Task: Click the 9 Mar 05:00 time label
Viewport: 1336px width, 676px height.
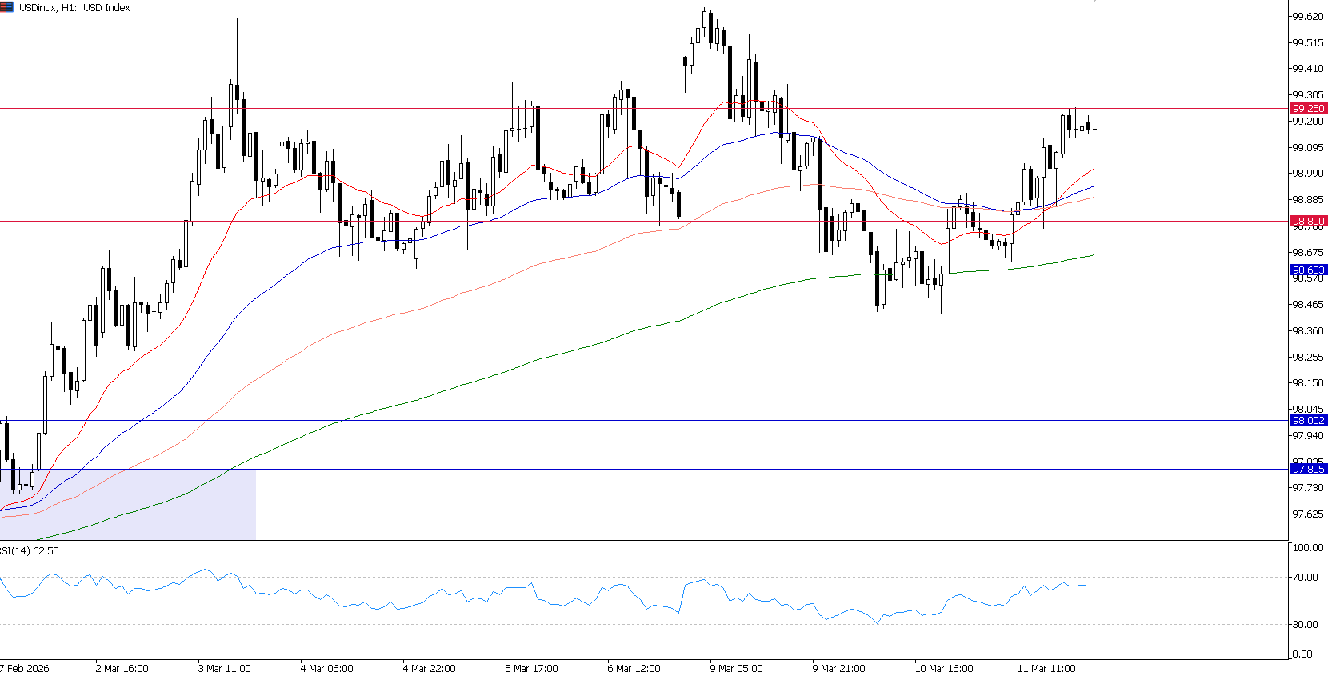Action: click(x=736, y=668)
